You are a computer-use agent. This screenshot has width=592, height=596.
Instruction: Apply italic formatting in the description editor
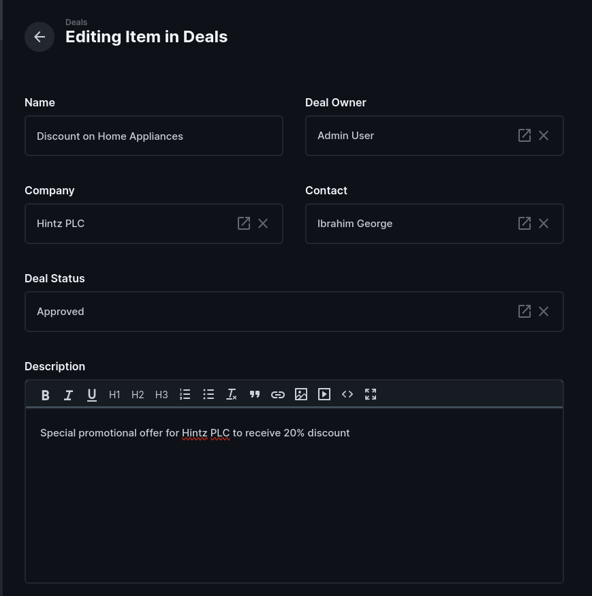coord(68,394)
